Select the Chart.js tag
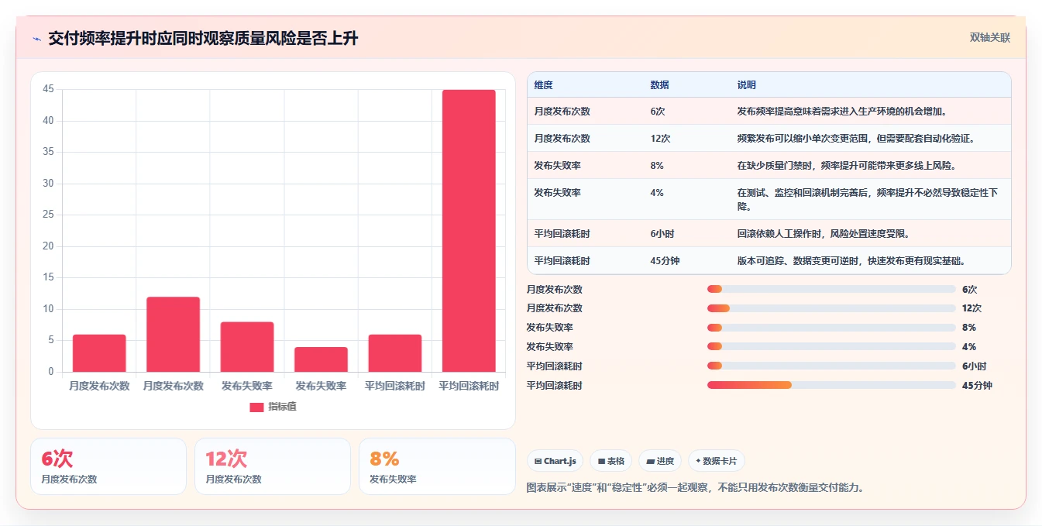The height and width of the screenshot is (526, 1042). 555,461
